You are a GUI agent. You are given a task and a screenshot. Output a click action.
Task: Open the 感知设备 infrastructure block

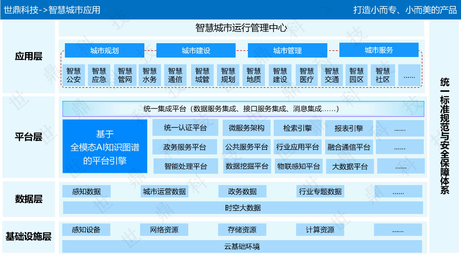(86, 229)
